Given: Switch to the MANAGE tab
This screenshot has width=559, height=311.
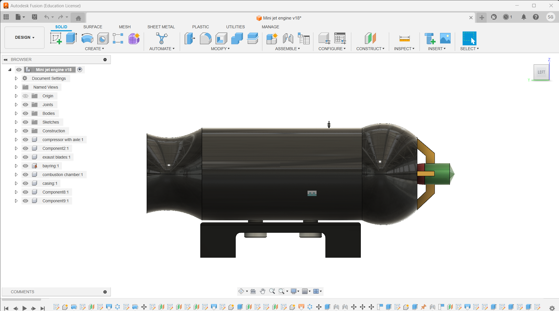Looking at the screenshot, I should tap(270, 27).
